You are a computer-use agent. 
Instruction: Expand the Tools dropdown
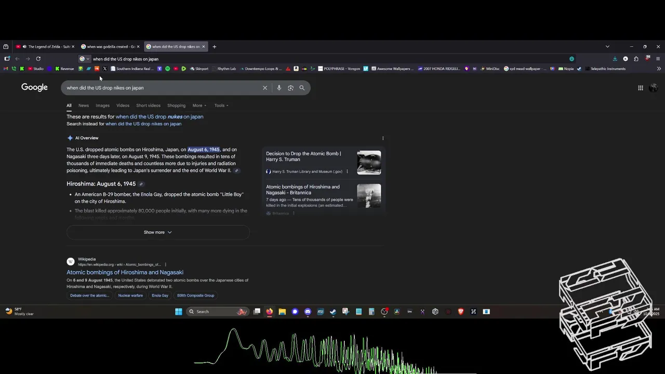tap(221, 105)
